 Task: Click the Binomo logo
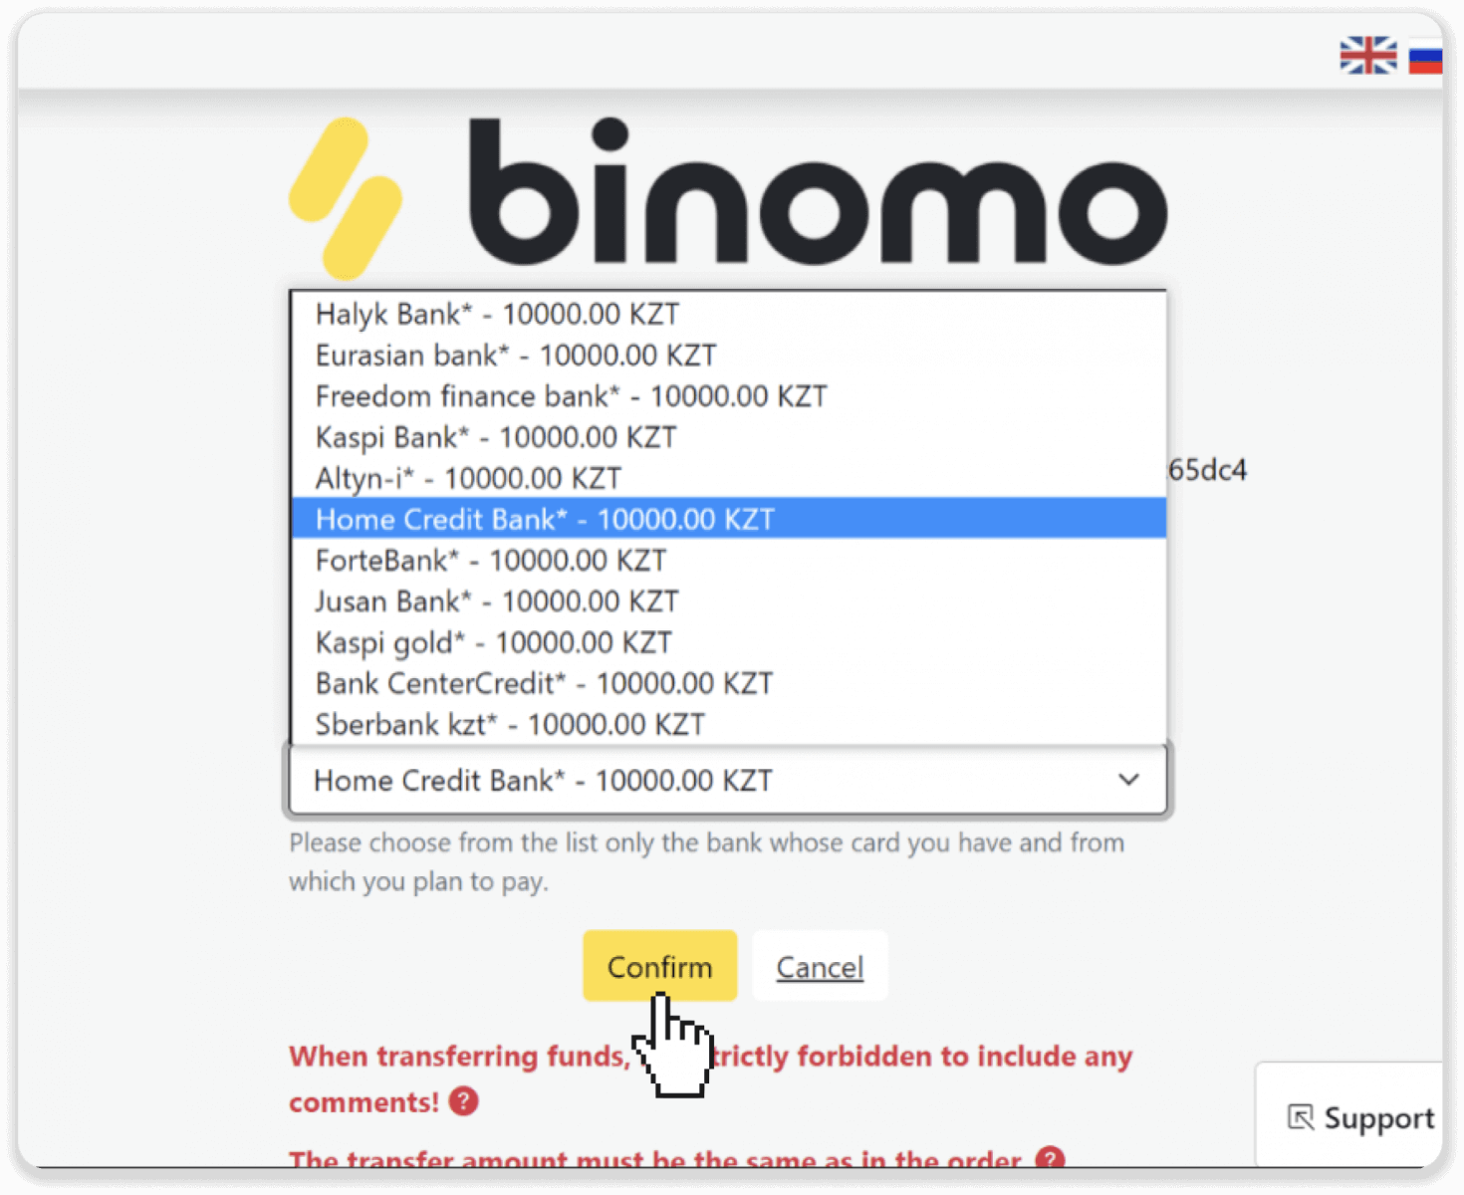728,199
